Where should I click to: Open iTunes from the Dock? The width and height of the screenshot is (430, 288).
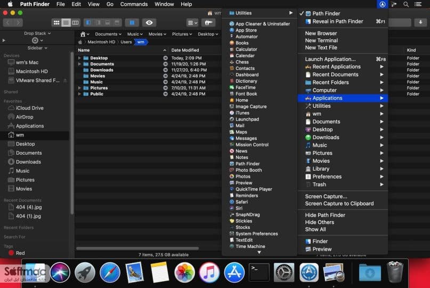tap(209, 273)
